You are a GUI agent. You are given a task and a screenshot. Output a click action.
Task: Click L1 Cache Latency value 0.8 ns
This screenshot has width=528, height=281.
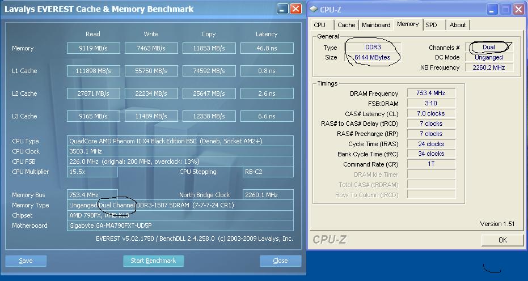(267, 71)
